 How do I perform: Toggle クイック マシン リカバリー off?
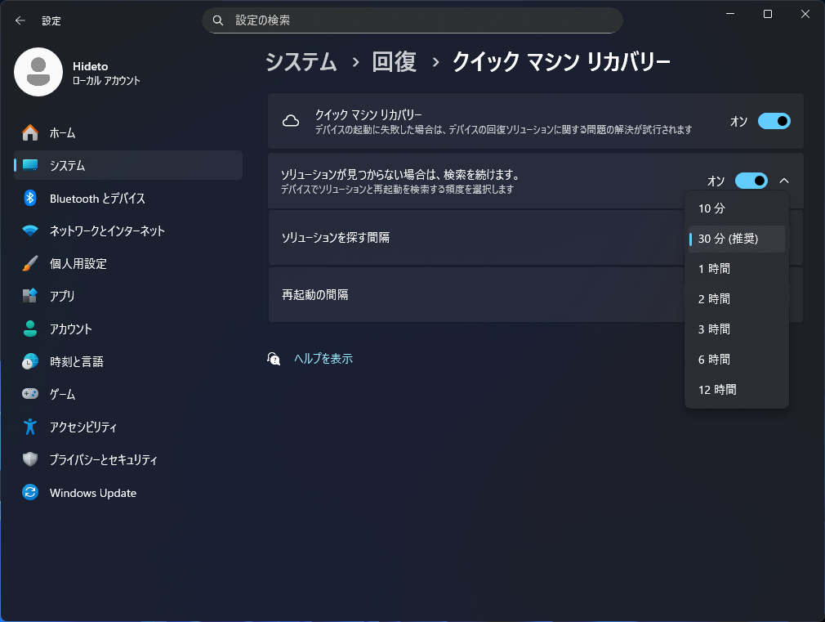tap(773, 120)
